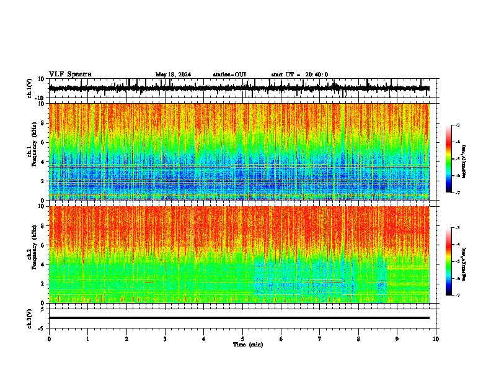Click the "5" tick on ch.3(V) axis
This screenshot has height=380, width=491.
[x=43, y=309]
